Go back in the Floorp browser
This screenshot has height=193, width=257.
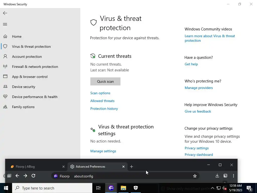point(17,176)
